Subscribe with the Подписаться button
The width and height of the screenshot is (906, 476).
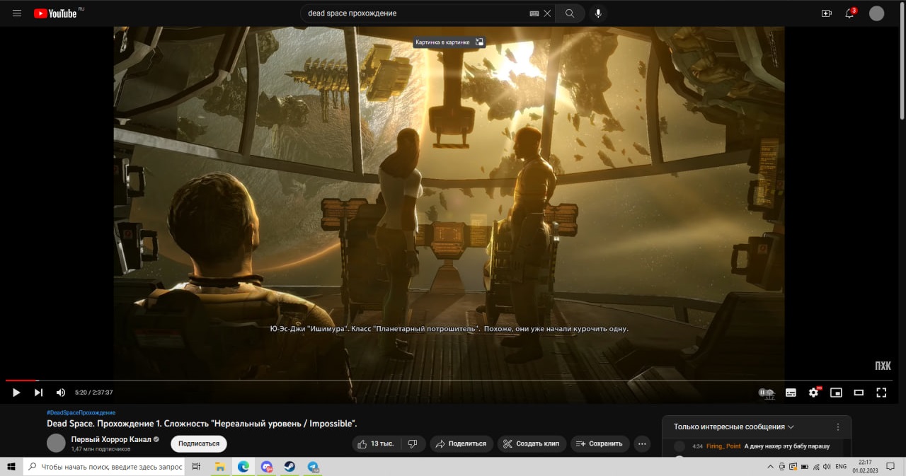click(199, 443)
